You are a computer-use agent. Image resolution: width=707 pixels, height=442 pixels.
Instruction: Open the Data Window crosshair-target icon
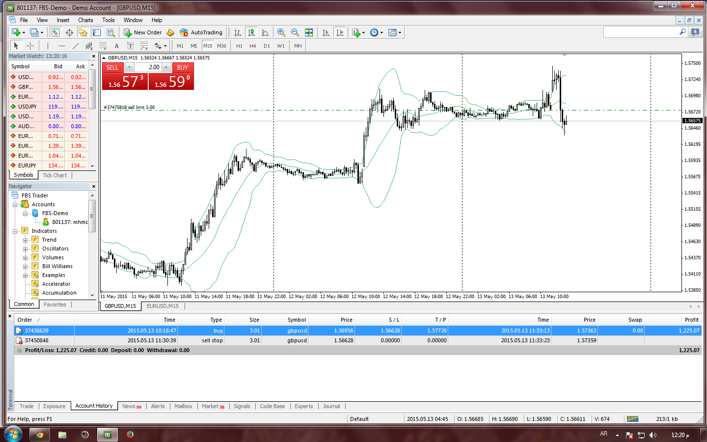coord(69,32)
